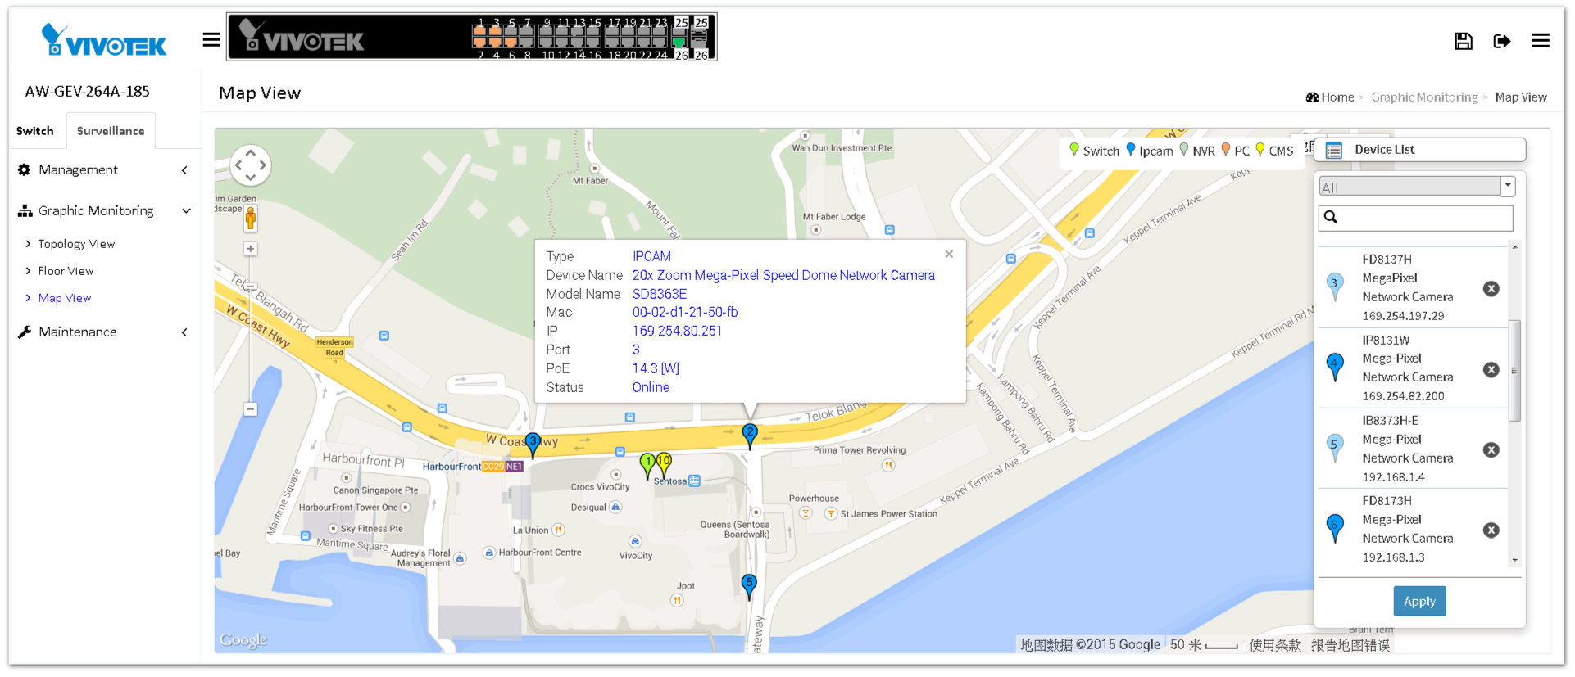Select green switch marker number 1
Image resolution: width=1575 pixels, height=677 pixels.
(647, 465)
